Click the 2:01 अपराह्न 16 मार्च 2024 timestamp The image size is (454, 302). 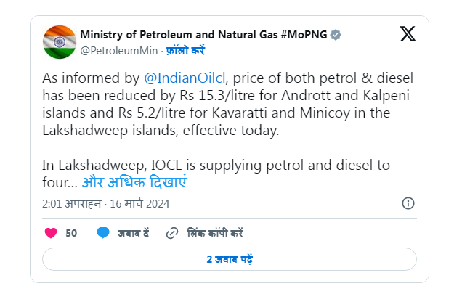(x=106, y=204)
